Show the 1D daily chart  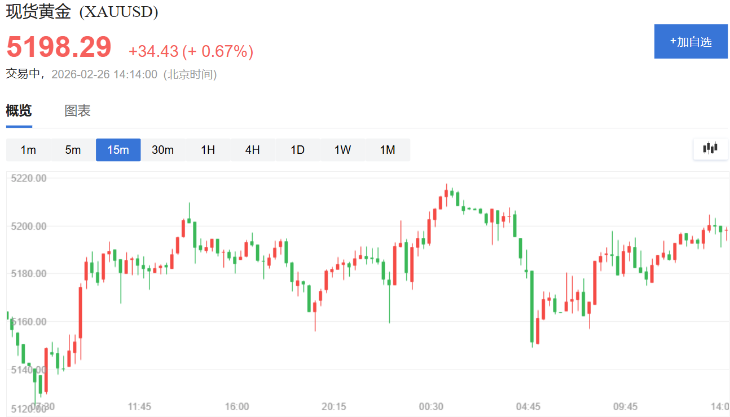click(297, 150)
